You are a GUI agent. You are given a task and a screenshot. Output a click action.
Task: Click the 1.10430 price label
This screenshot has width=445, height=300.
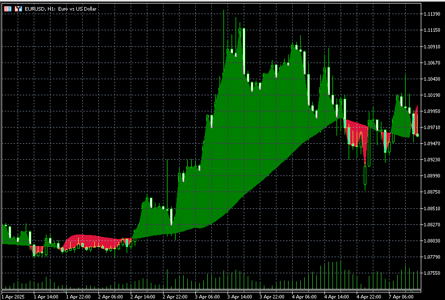[432, 79]
